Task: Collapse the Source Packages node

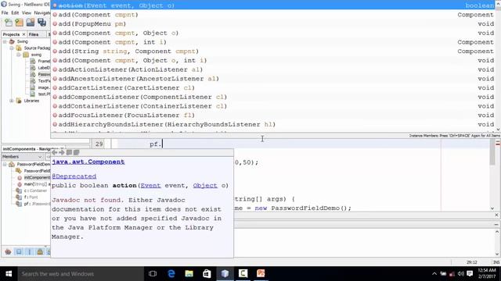Action: (12, 48)
